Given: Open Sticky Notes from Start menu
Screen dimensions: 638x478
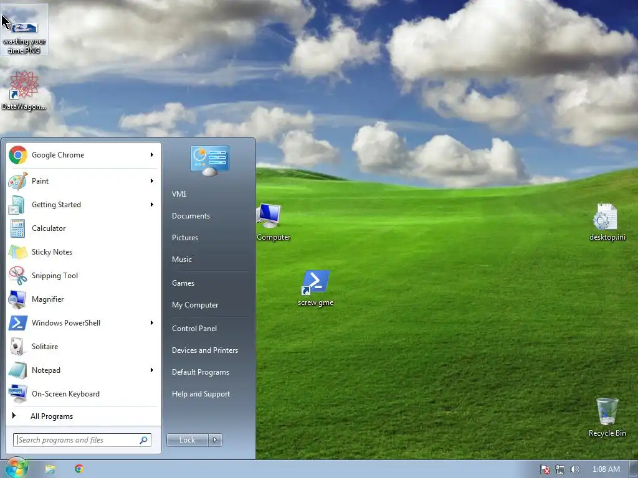Looking at the screenshot, I should 83,252.
